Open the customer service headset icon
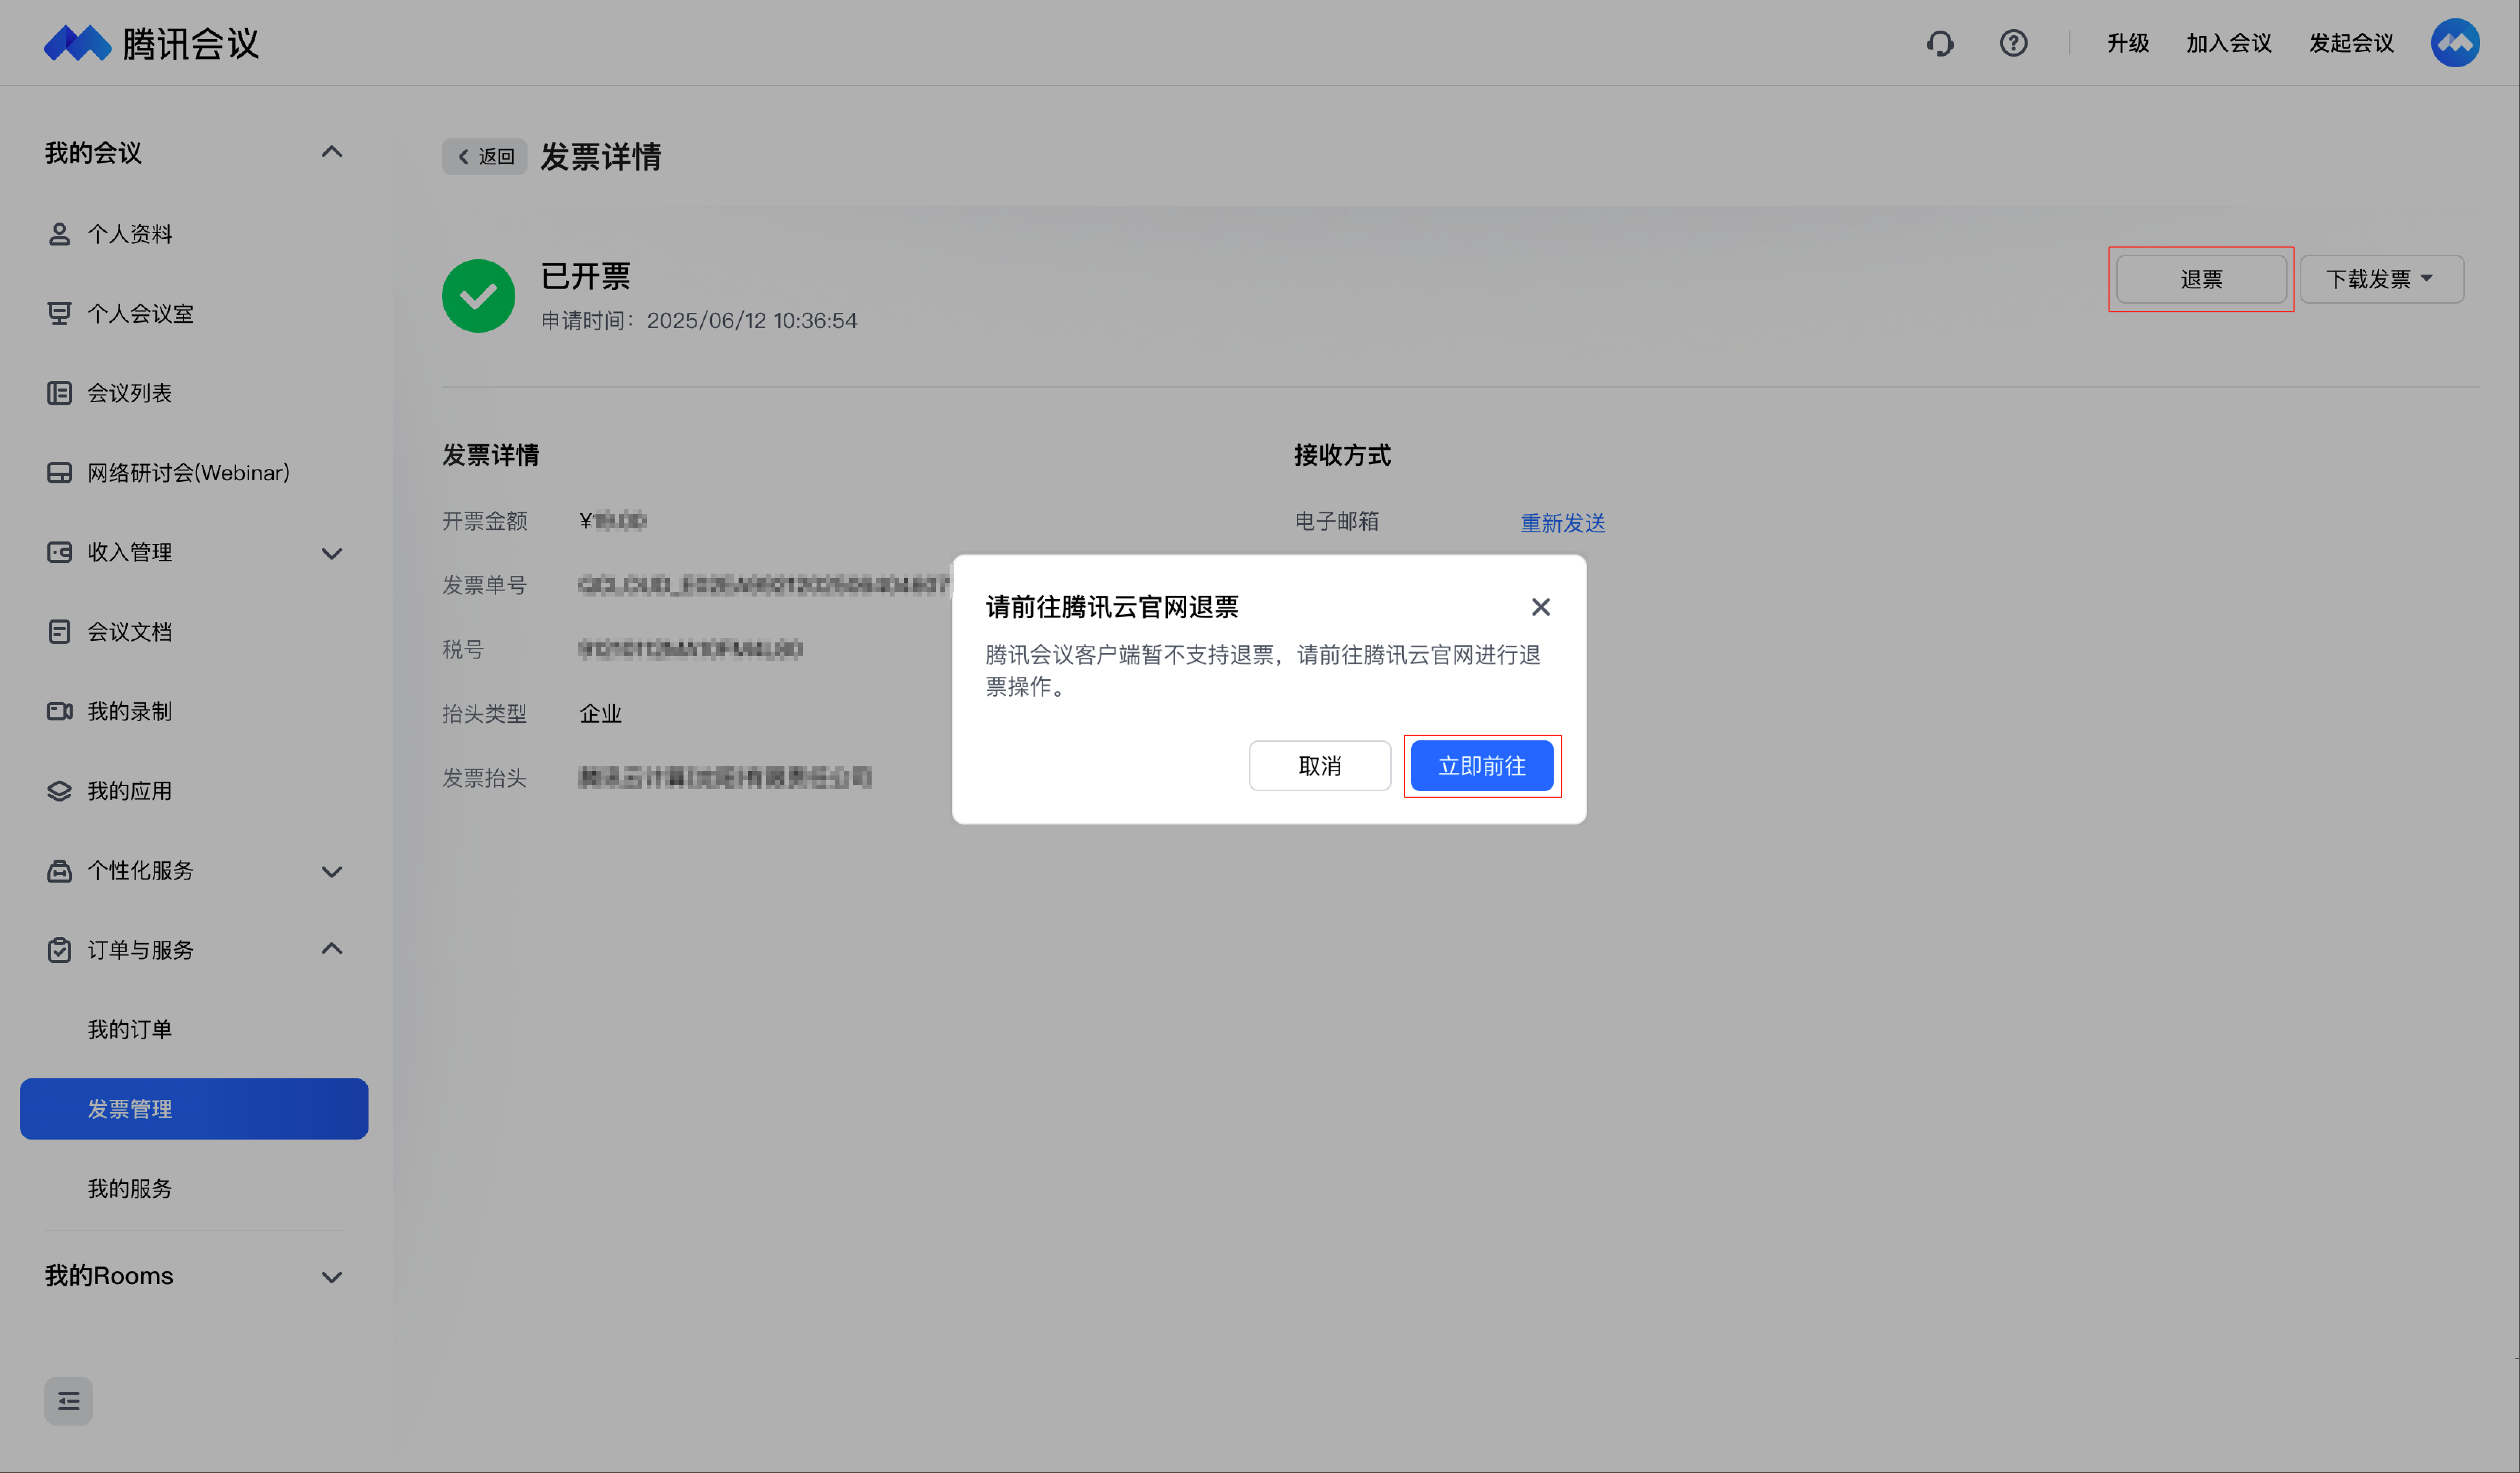Viewport: 2520px width, 1473px height. pos(1940,43)
